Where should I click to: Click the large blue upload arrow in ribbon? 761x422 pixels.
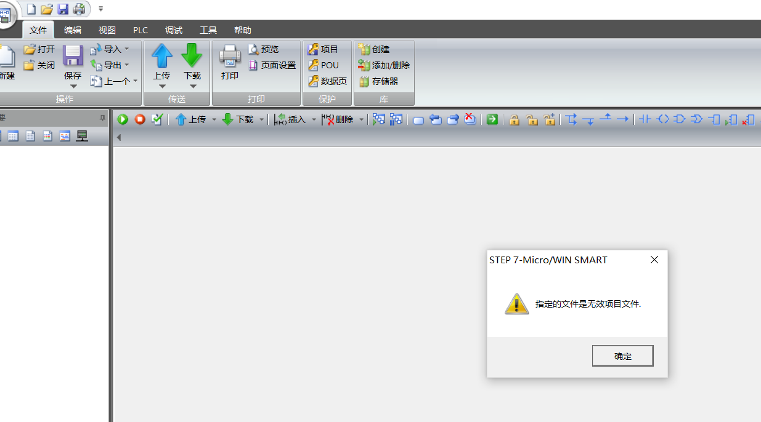162,56
